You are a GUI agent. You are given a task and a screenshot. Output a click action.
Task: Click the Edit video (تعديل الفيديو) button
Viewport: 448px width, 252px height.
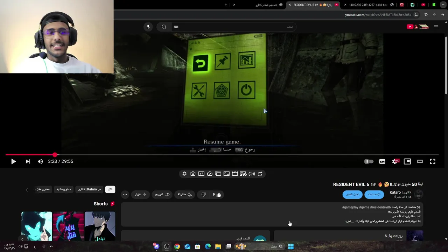pos(352,194)
